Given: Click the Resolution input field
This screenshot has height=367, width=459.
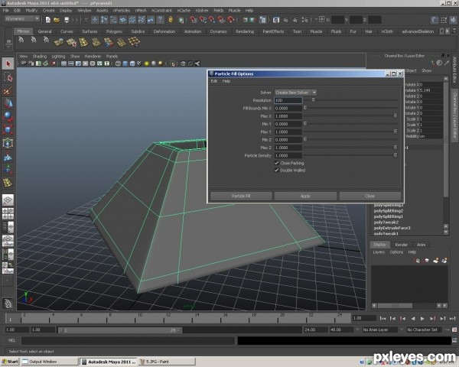Looking at the screenshot, I should [288, 100].
